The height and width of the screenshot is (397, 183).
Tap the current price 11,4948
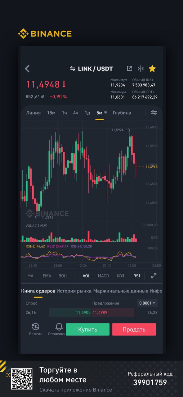pos(42,84)
